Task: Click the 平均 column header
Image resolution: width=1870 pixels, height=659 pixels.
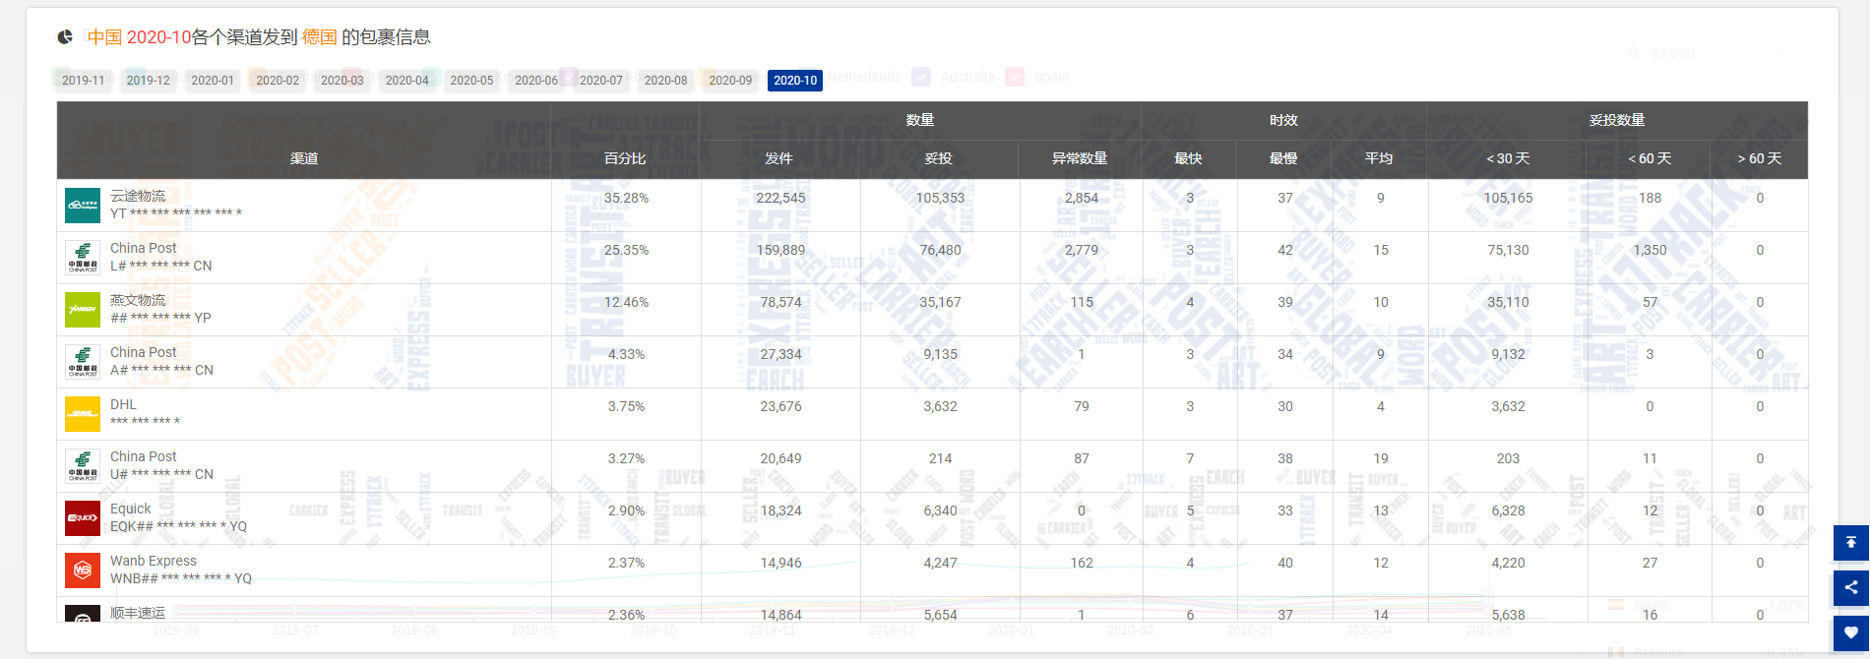Action: [1379, 158]
